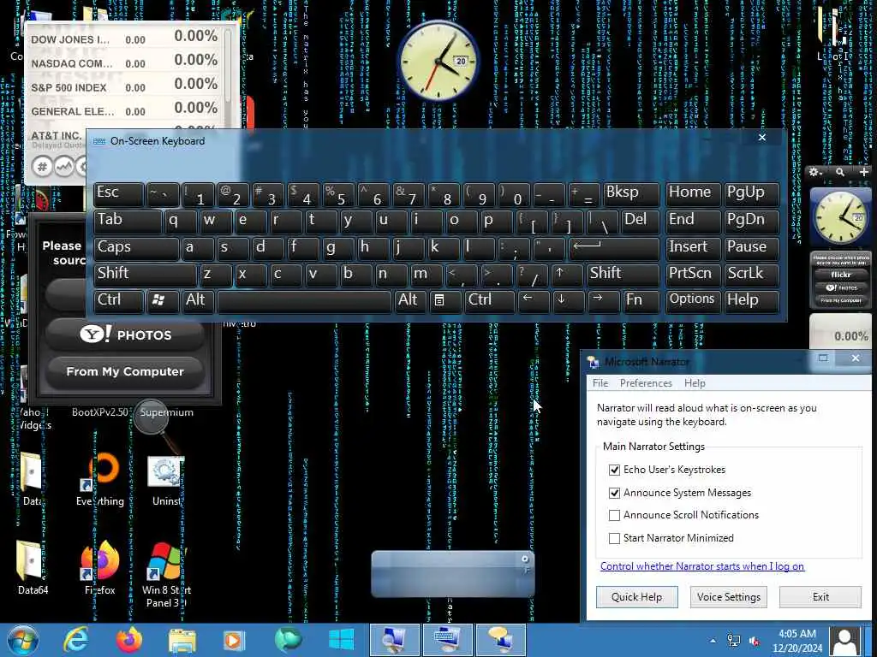Open the Windows logo key on On-Screen Keyboard
Image resolution: width=877 pixels, height=657 pixels.
[163, 300]
